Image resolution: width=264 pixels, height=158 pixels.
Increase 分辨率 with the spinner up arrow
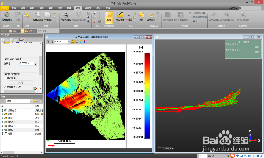(35, 63)
